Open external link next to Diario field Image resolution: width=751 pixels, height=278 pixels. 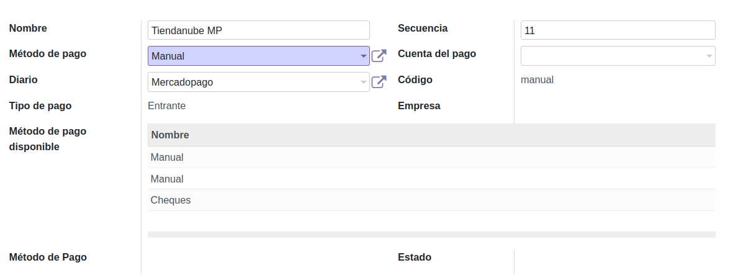(x=379, y=82)
